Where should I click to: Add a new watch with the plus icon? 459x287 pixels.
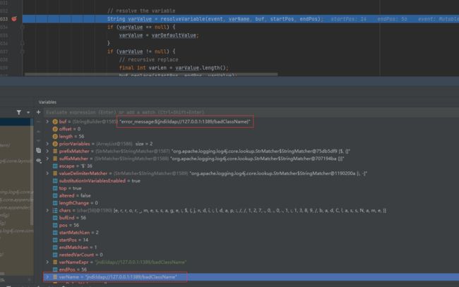pos(38,112)
